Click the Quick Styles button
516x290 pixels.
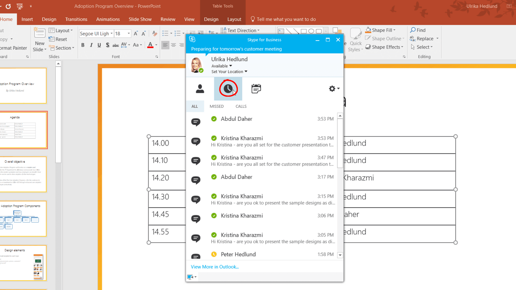355,40
